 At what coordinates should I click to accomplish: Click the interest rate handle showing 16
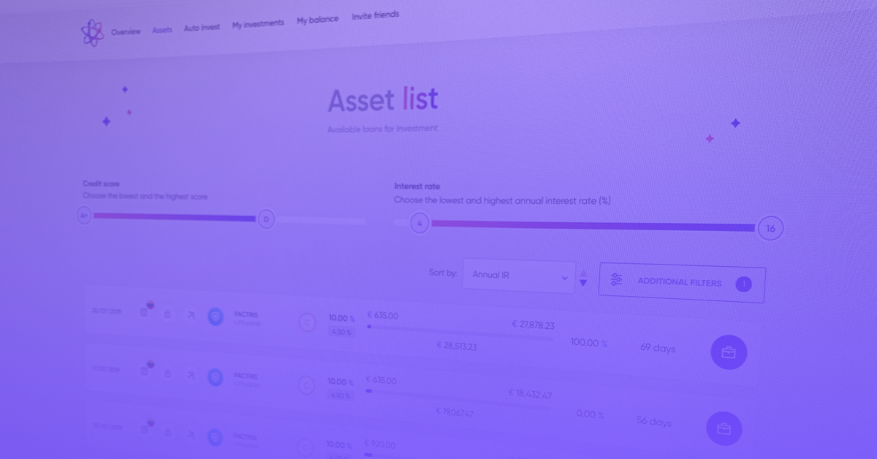770,229
